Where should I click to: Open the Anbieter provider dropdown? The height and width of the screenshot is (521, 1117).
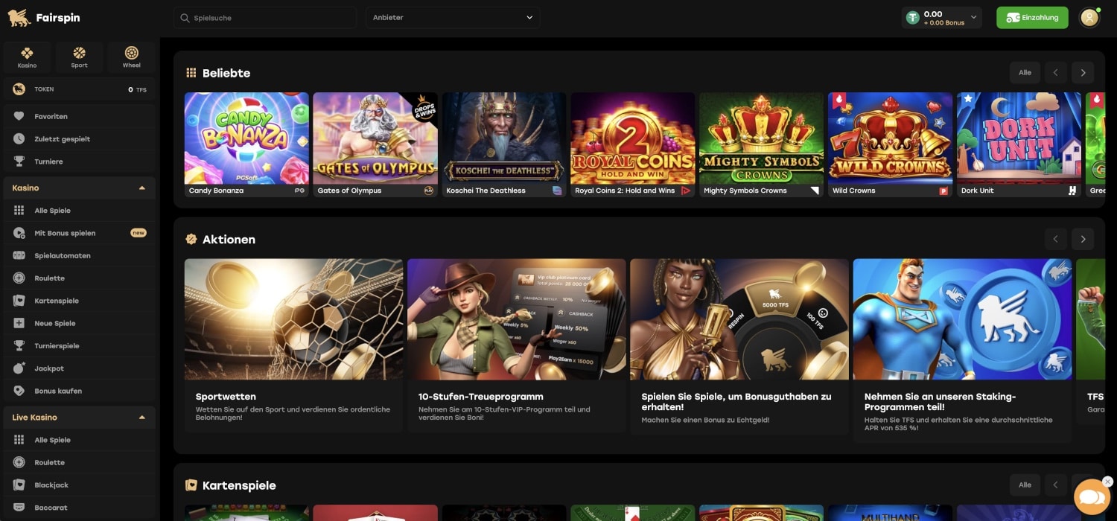pos(453,17)
